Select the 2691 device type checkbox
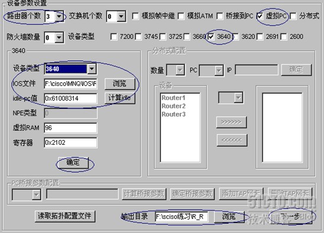324x233 pixels. coord(260,37)
